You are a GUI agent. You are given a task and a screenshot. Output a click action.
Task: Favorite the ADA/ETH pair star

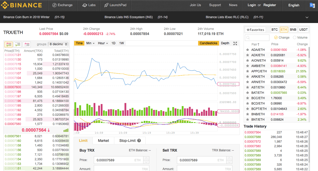pyautogui.click(x=247, y=50)
